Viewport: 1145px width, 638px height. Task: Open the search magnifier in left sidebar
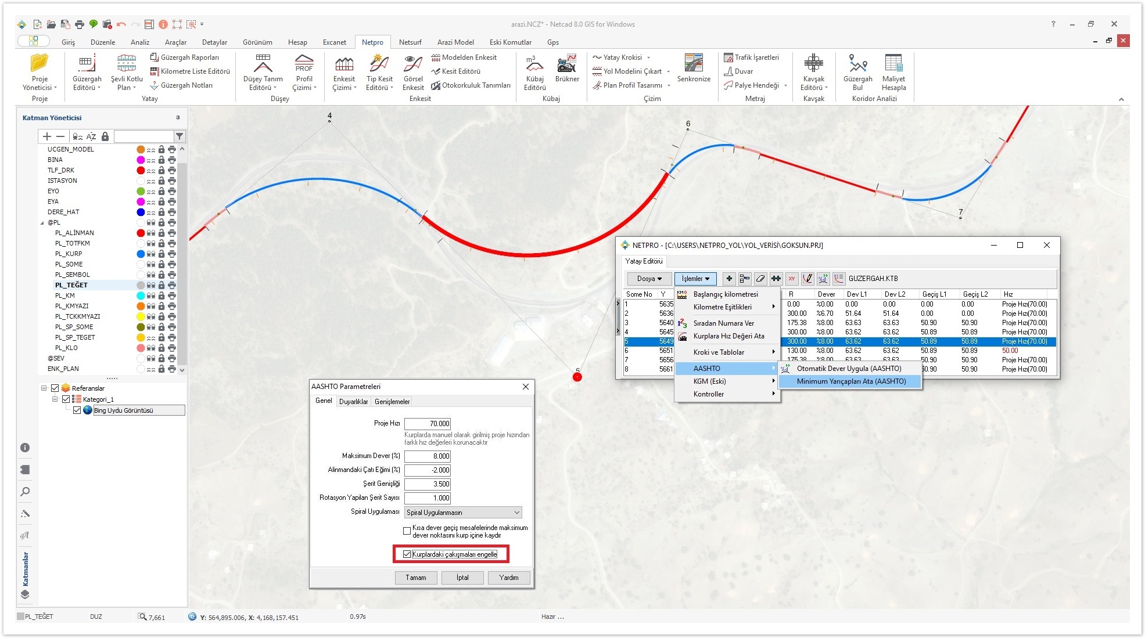pos(25,492)
